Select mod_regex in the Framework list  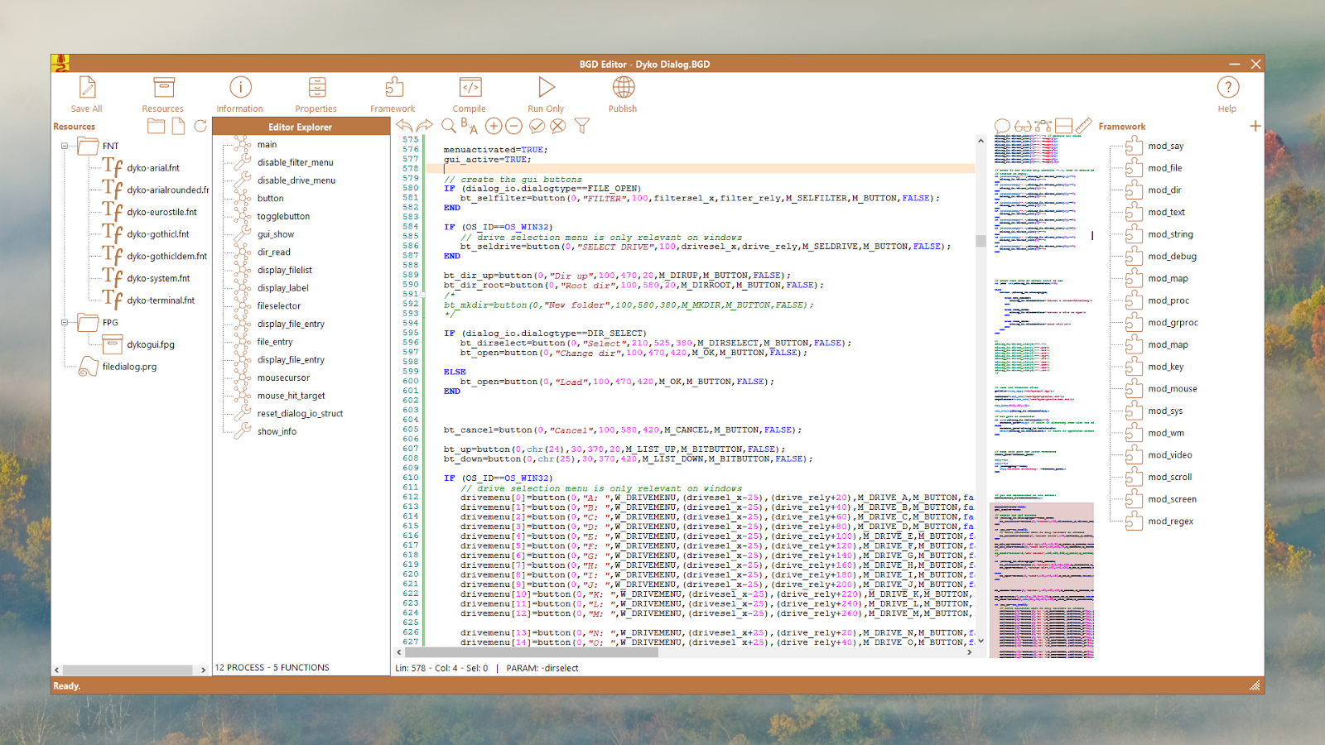click(1170, 521)
